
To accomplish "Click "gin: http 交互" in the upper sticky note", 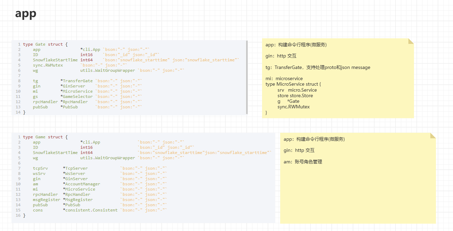I will [281, 56].
